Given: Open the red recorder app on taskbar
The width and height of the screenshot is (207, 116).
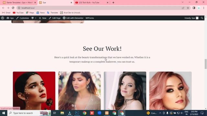Looking at the screenshot, I should (92, 113).
